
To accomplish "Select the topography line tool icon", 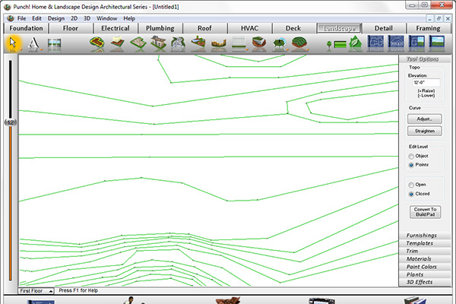I will pyautogui.click(x=97, y=43).
